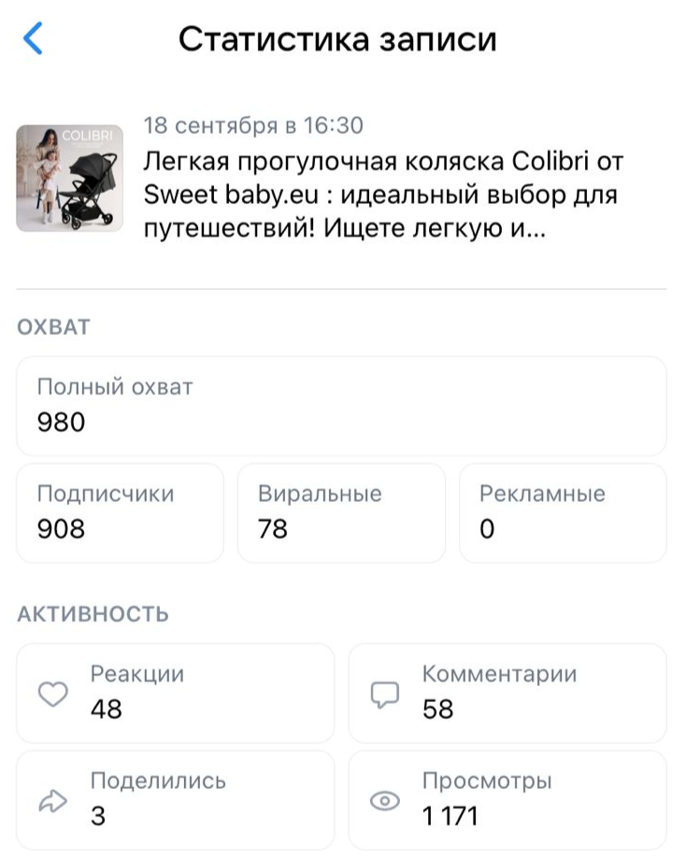Select the Полный охват card
686x860 pixels.
(x=341, y=406)
